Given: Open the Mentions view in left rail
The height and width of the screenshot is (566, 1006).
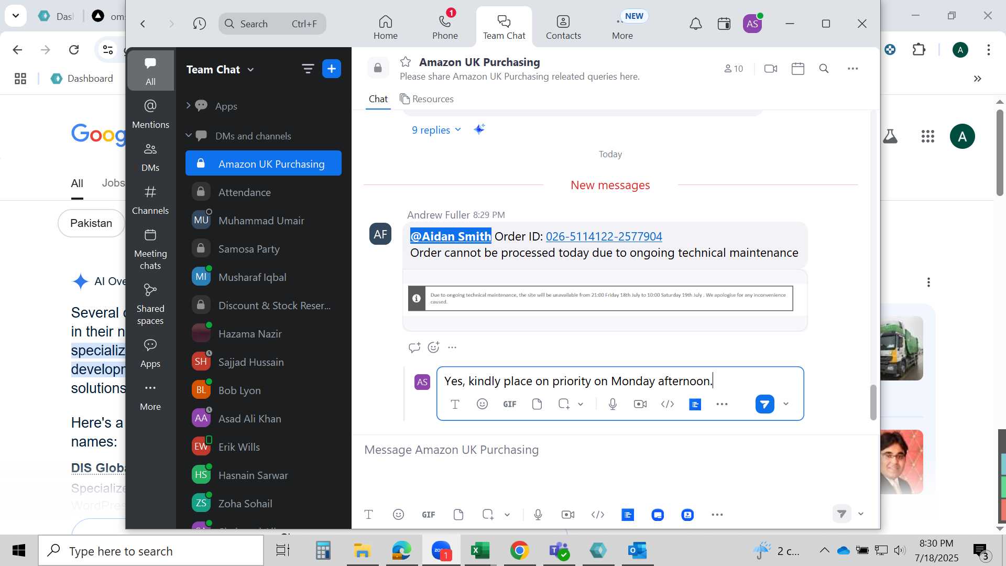Looking at the screenshot, I should 150,114.
